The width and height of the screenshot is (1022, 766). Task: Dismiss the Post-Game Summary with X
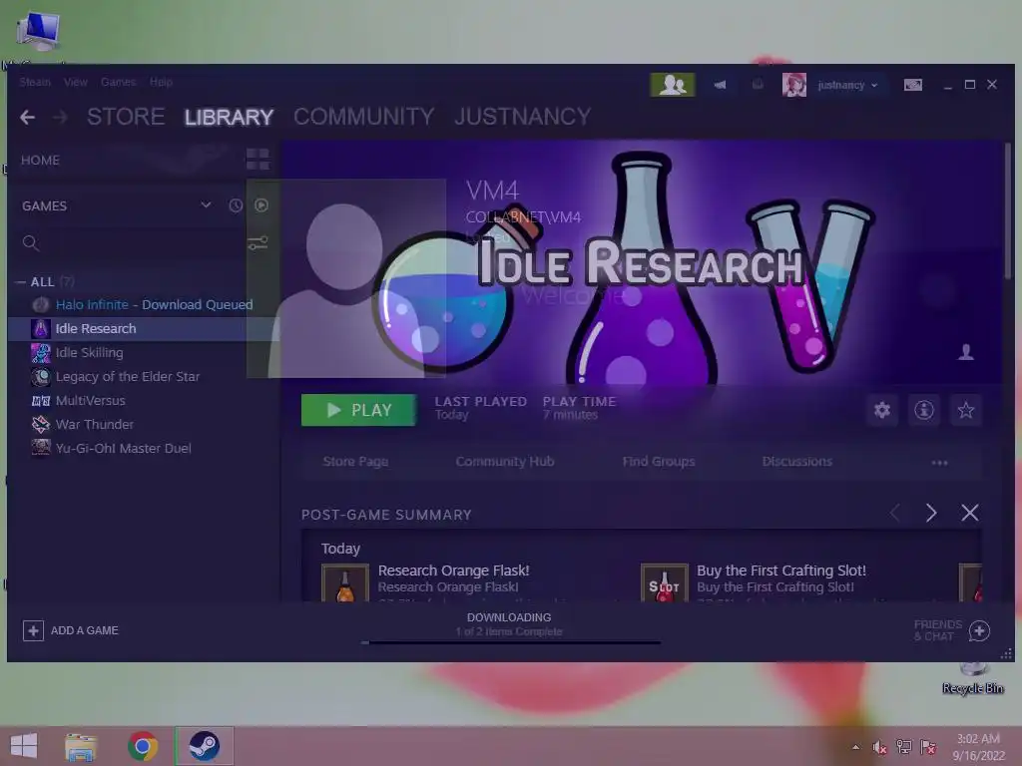pos(970,513)
